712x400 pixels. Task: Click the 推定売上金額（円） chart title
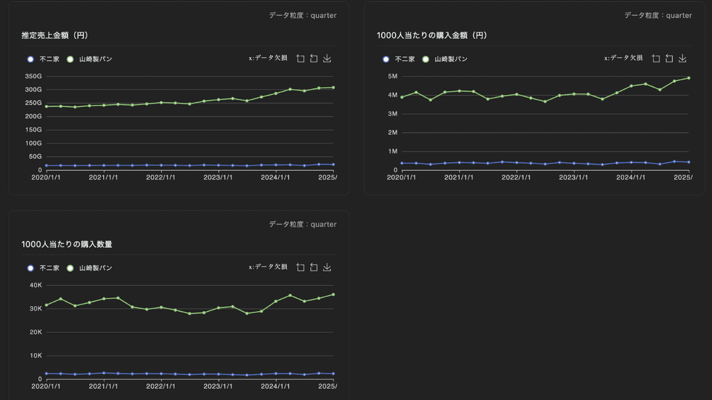pyautogui.click(x=55, y=36)
